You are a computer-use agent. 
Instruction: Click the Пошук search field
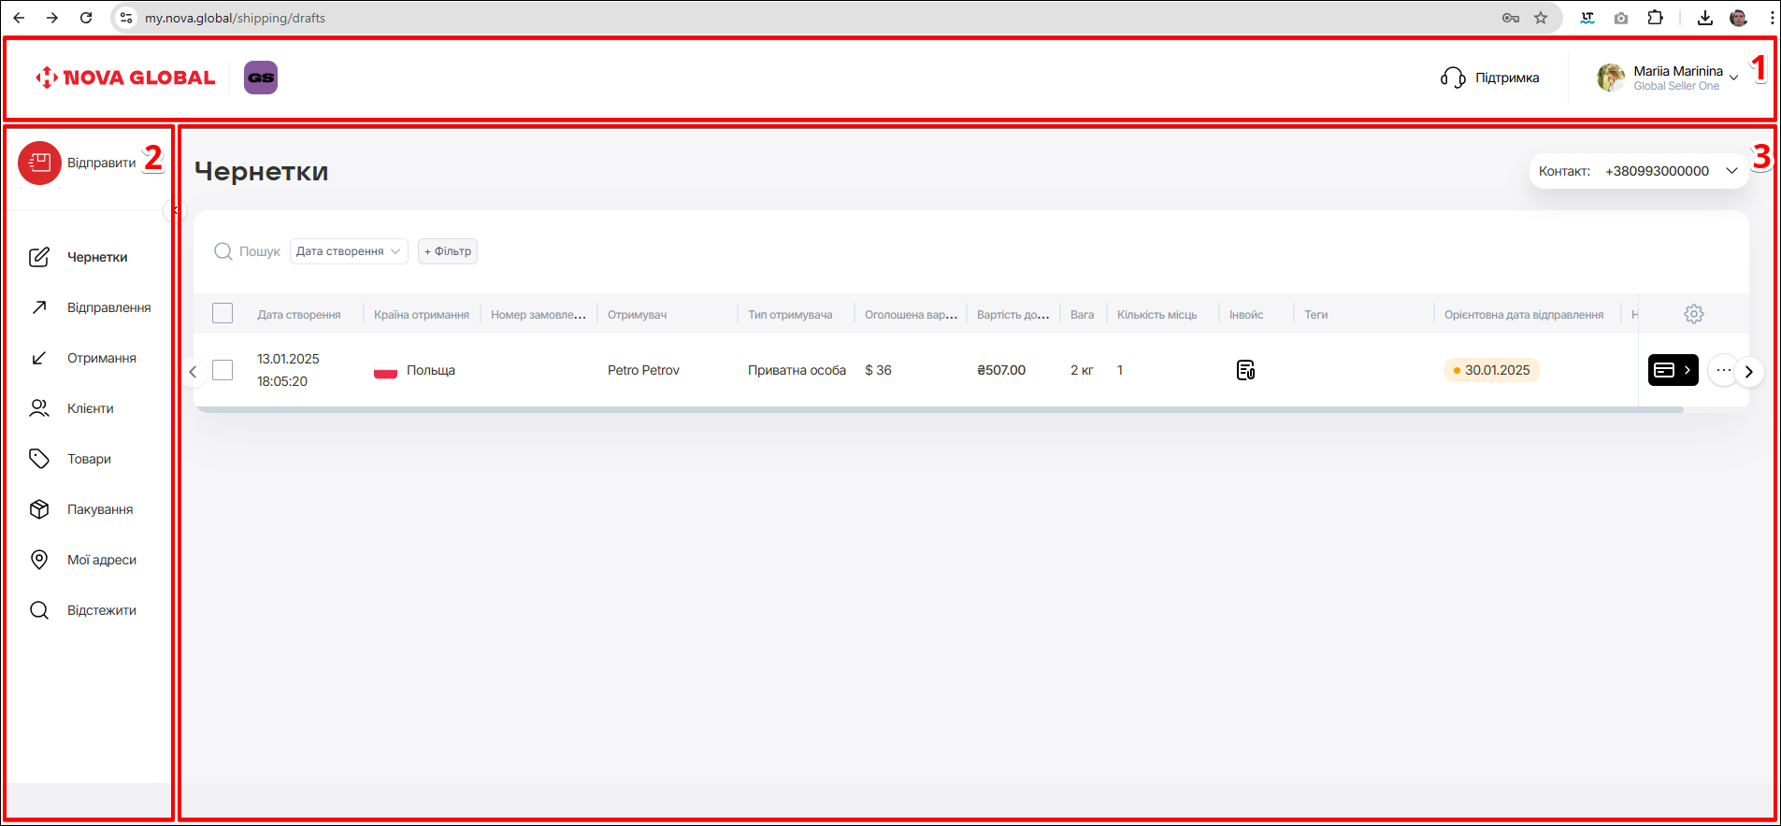point(259,251)
